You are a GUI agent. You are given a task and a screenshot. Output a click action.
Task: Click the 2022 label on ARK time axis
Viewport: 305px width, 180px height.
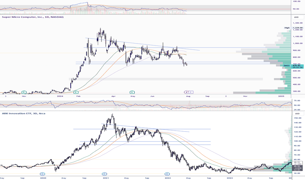168,178
